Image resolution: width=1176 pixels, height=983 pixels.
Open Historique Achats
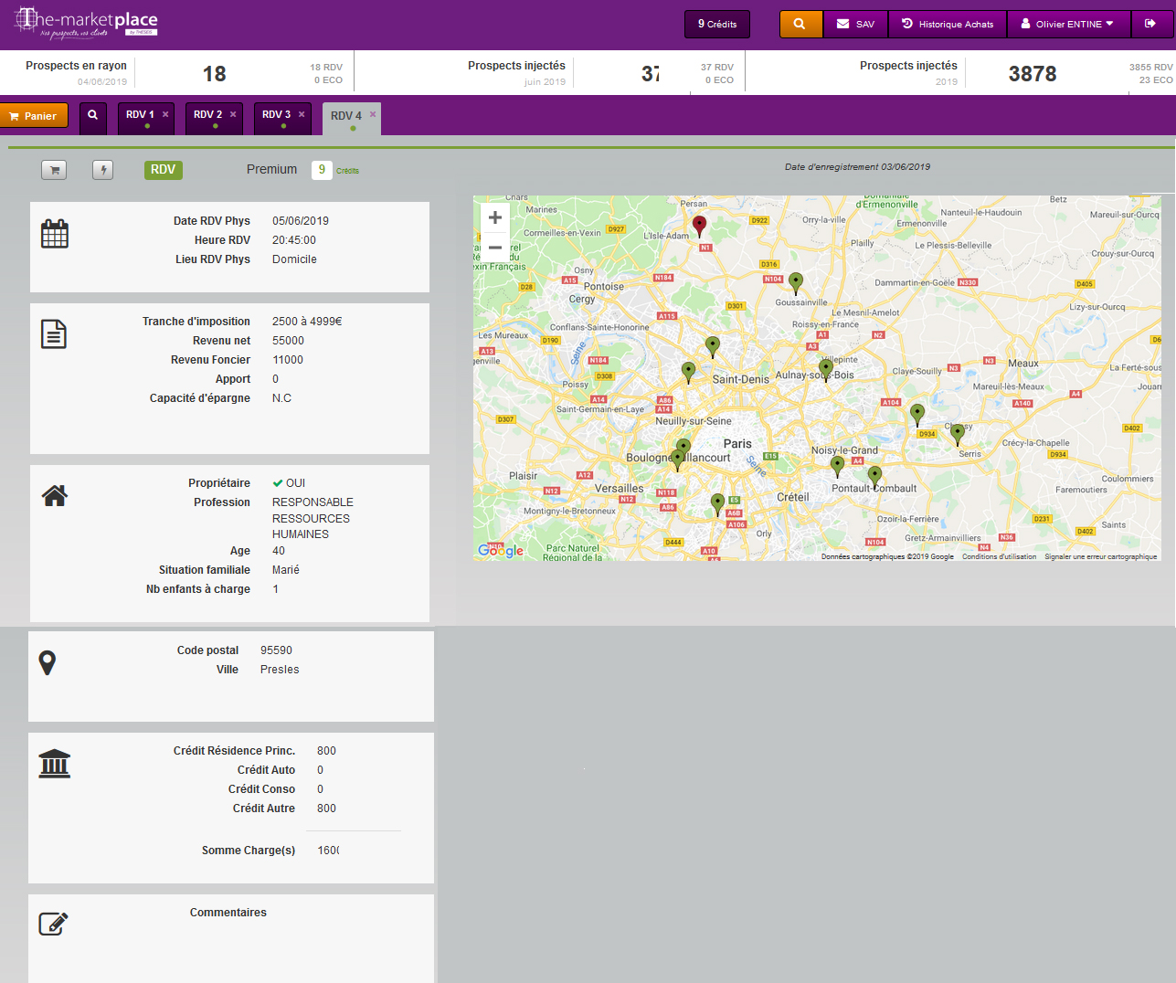click(948, 25)
